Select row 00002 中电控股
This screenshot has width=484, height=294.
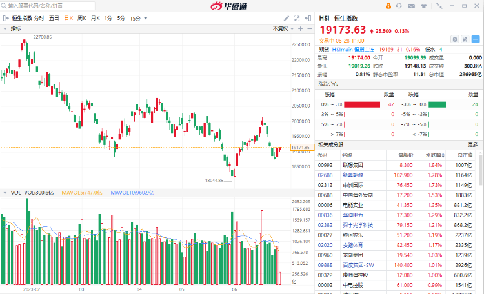click(x=396, y=286)
